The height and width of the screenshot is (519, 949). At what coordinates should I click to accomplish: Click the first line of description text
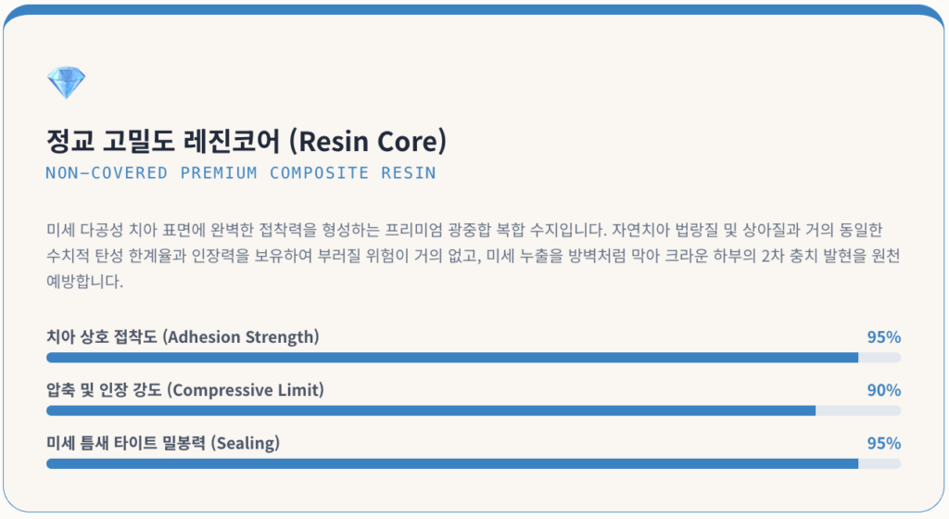point(464,230)
